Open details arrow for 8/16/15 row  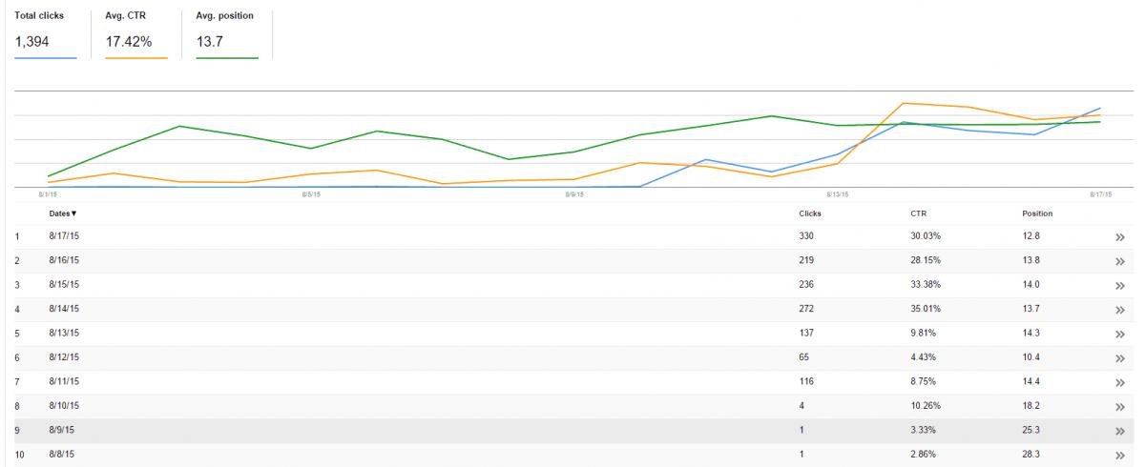point(1120,261)
